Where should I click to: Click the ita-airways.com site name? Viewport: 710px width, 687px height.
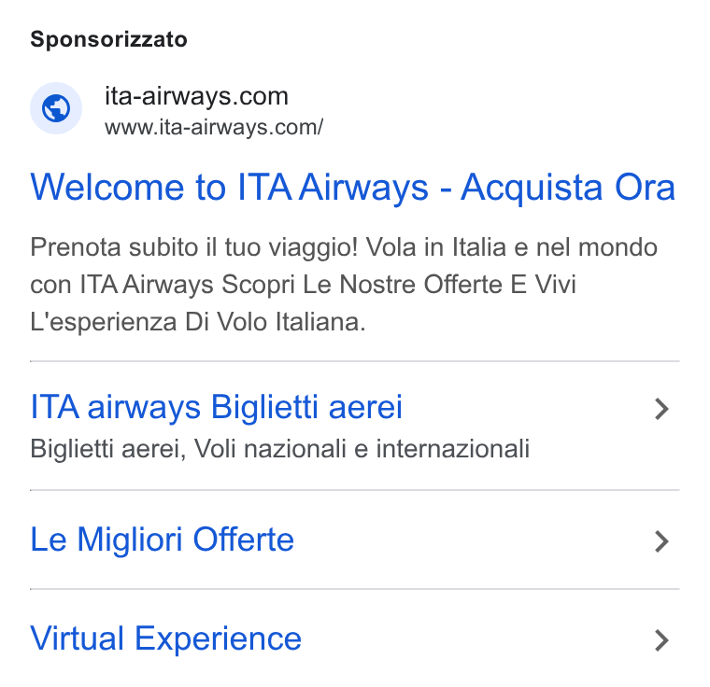[196, 96]
